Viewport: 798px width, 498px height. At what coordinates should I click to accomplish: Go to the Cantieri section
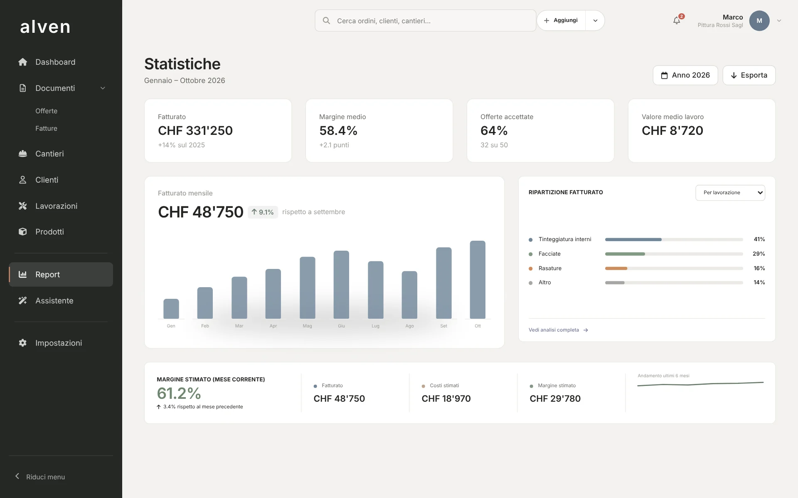(x=61, y=154)
